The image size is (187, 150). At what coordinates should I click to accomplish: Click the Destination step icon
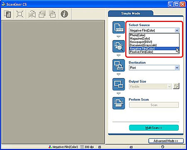pos(119,65)
